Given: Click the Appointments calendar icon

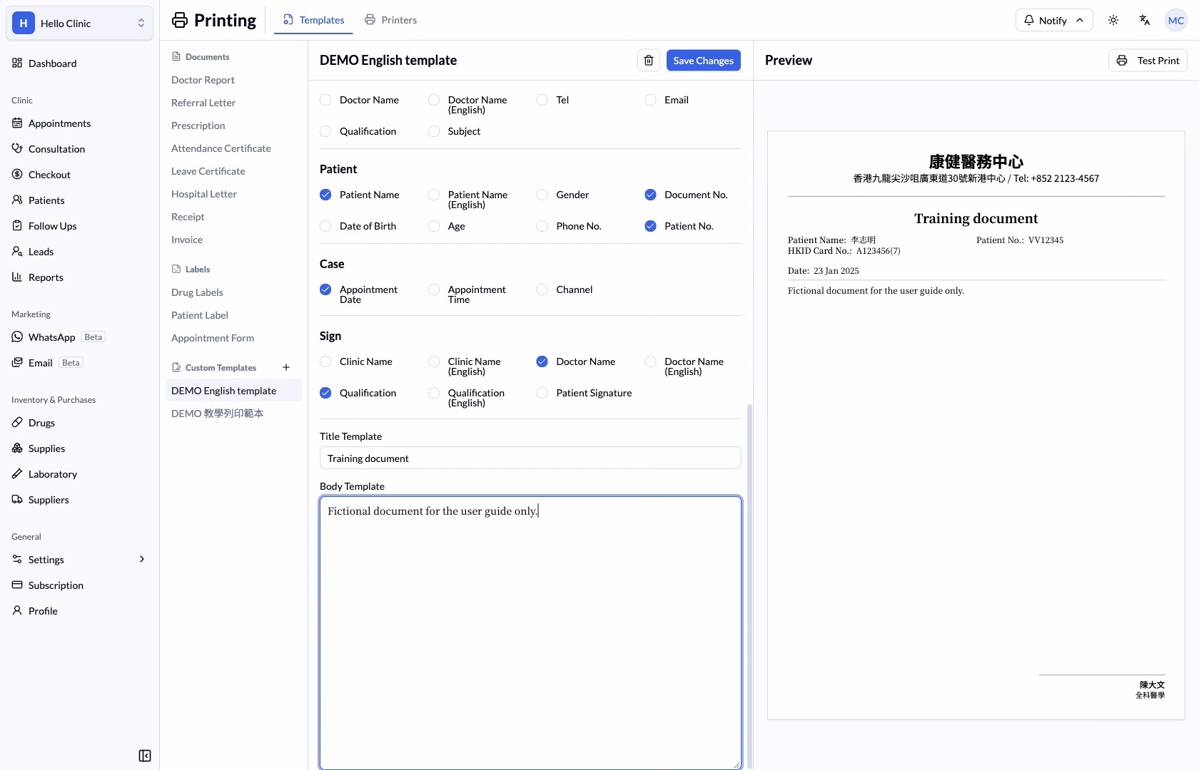Looking at the screenshot, I should 17,123.
